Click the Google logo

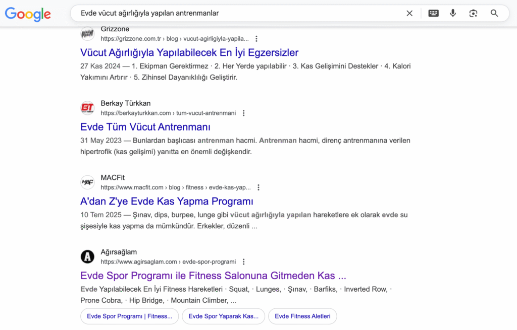click(27, 14)
